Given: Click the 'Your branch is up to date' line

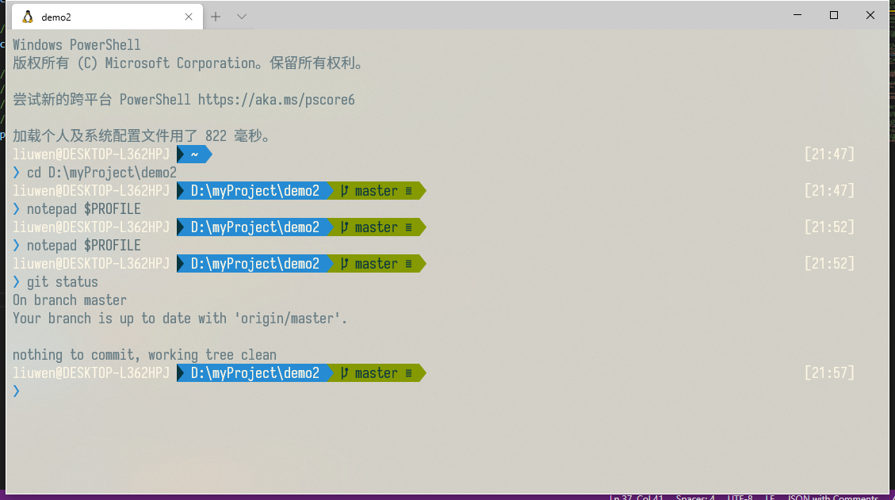Looking at the screenshot, I should click(x=180, y=319).
